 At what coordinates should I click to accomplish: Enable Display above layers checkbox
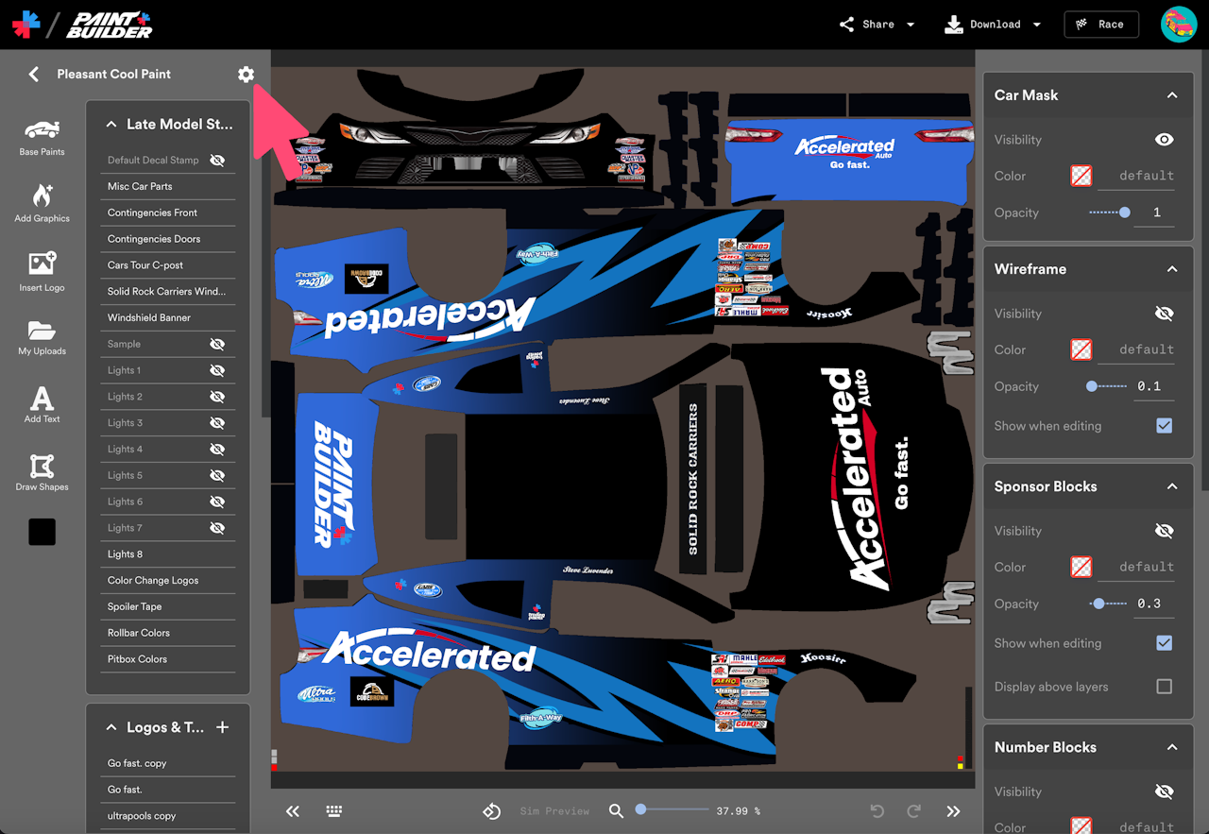(1164, 687)
